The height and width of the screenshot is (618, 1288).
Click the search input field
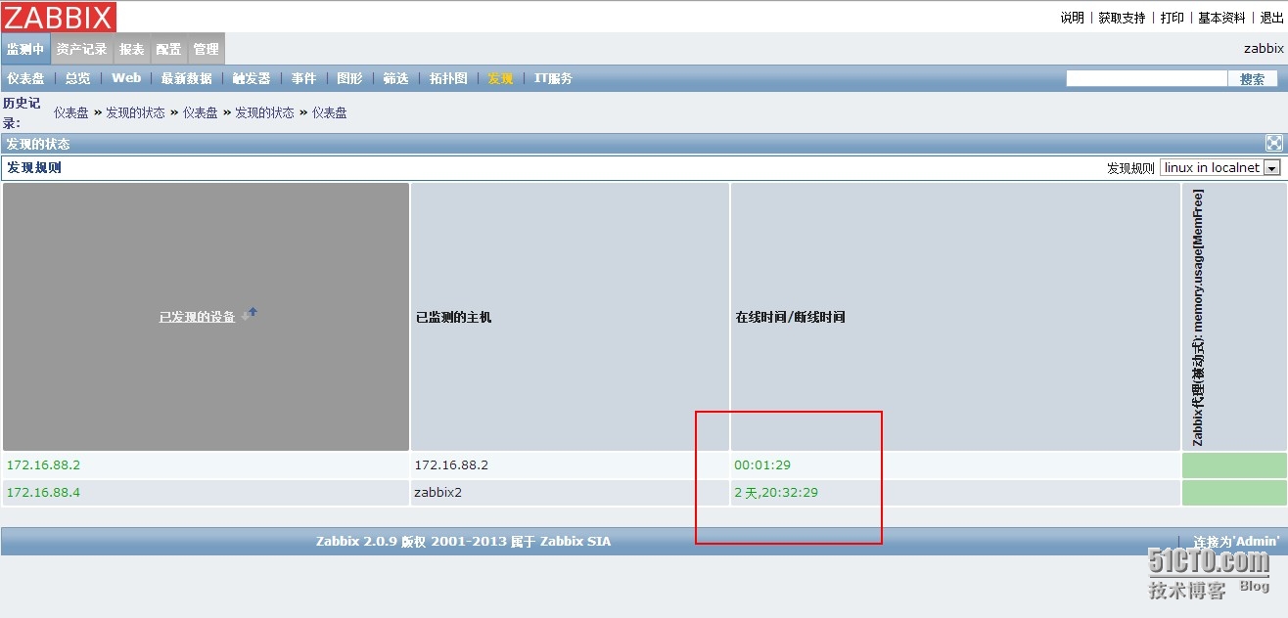1146,78
